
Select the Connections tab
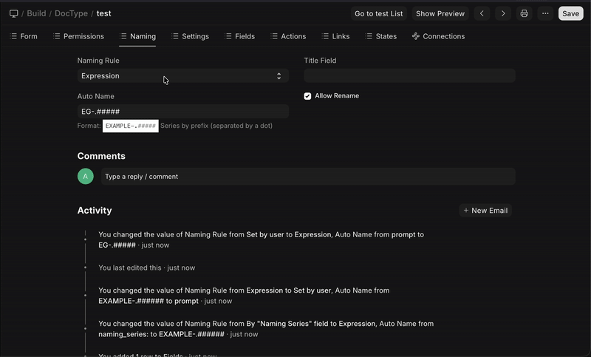(438, 36)
